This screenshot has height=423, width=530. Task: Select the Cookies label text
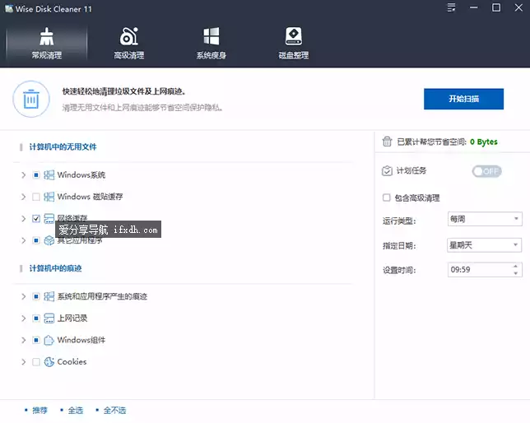pyautogui.click(x=72, y=362)
